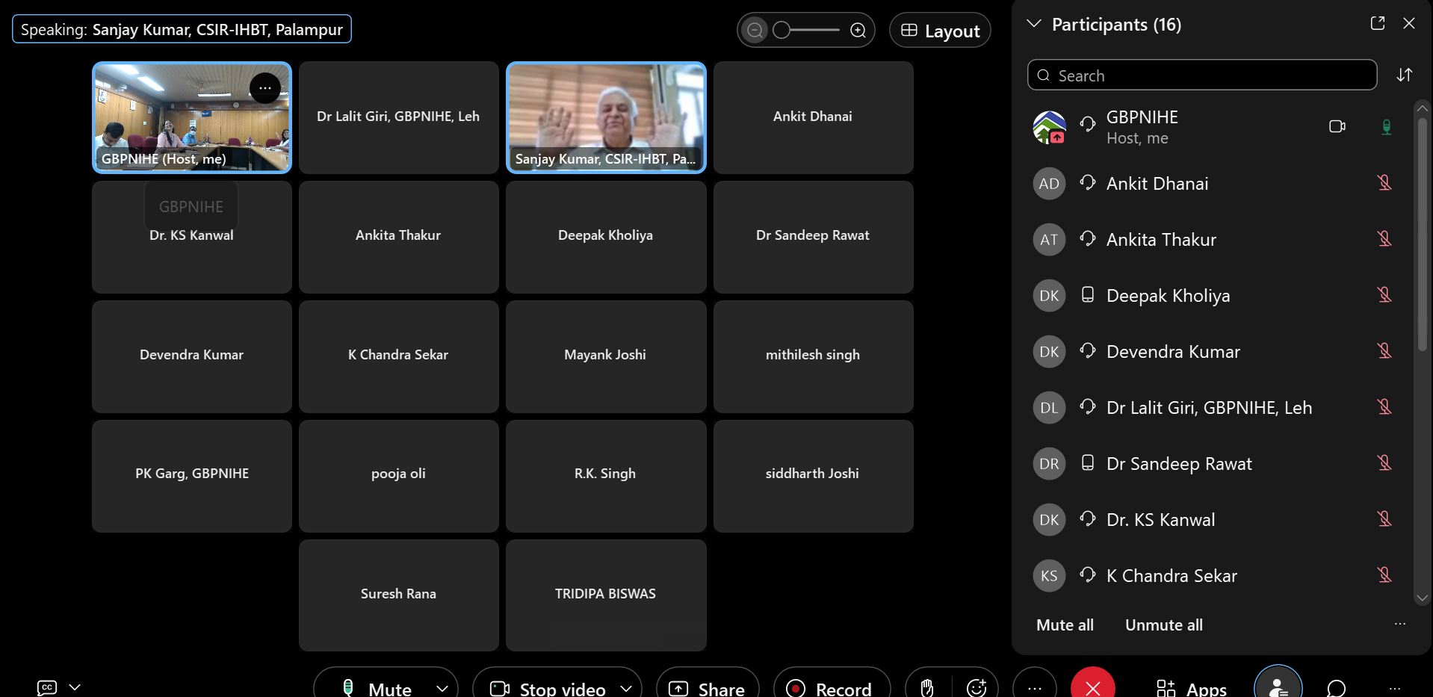This screenshot has height=697, width=1433.
Task: Click the sort participants icon
Action: [1404, 75]
